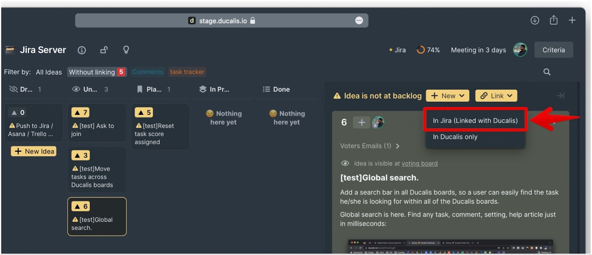The width and height of the screenshot is (592, 255).
Task: Click the voter avatar beside vote count
Action: pyautogui.click(x=378, y=122)
